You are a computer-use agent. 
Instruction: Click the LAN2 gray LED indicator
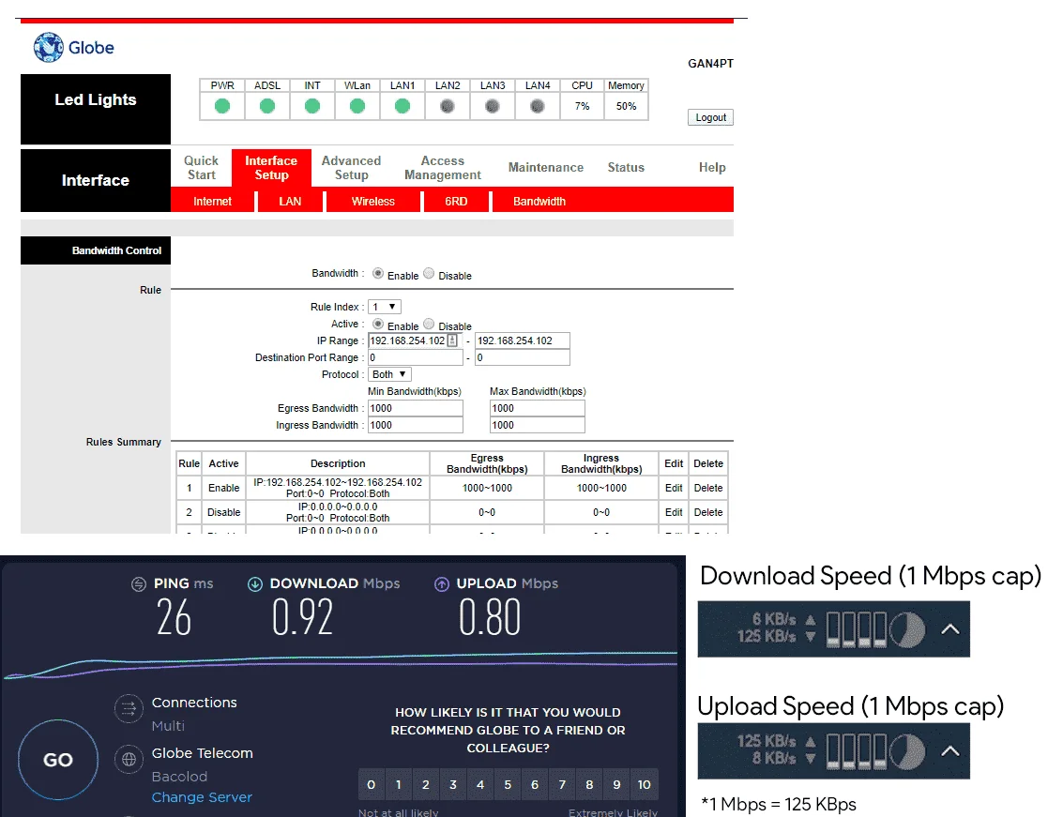(x=447, y=106)
